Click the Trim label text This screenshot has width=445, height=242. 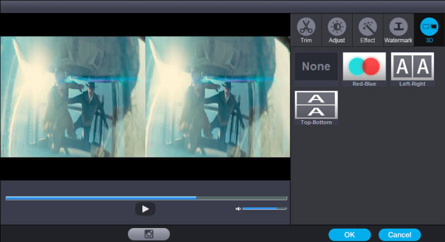click(306, 40)
